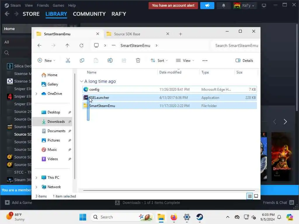Expand This PC in navigation pane
299x224 pixels.
coord(36,178)
